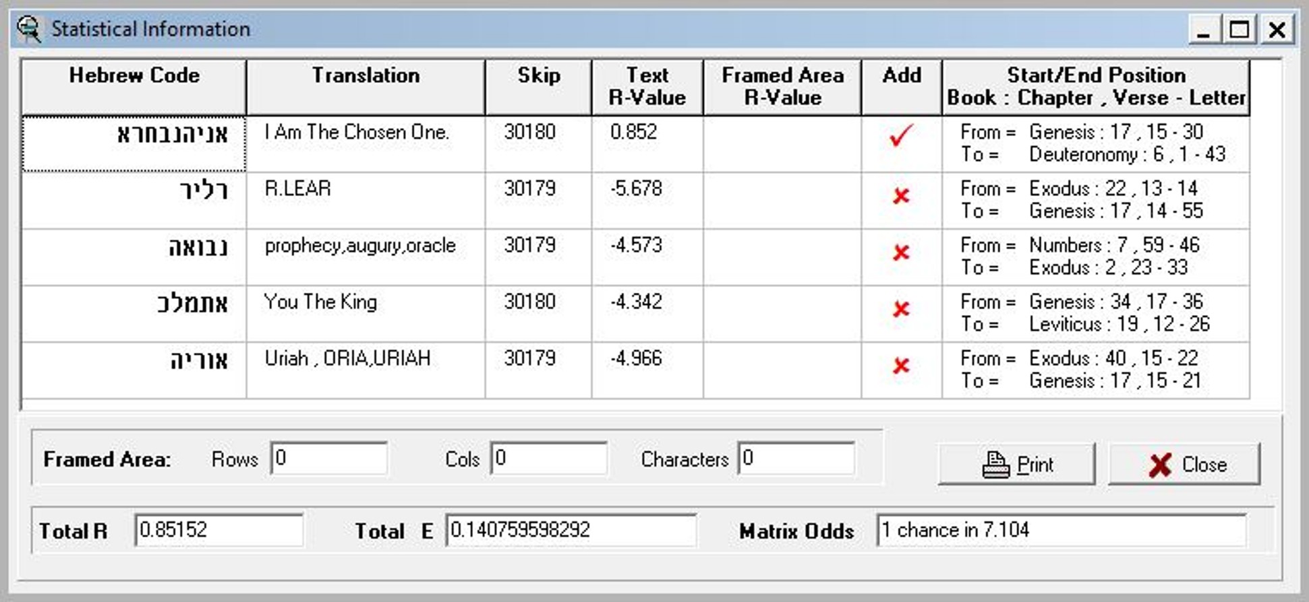The image size is (1309, 602).
Task: Select the Hebrew code cell אוריה
Action: pos(134,370)
